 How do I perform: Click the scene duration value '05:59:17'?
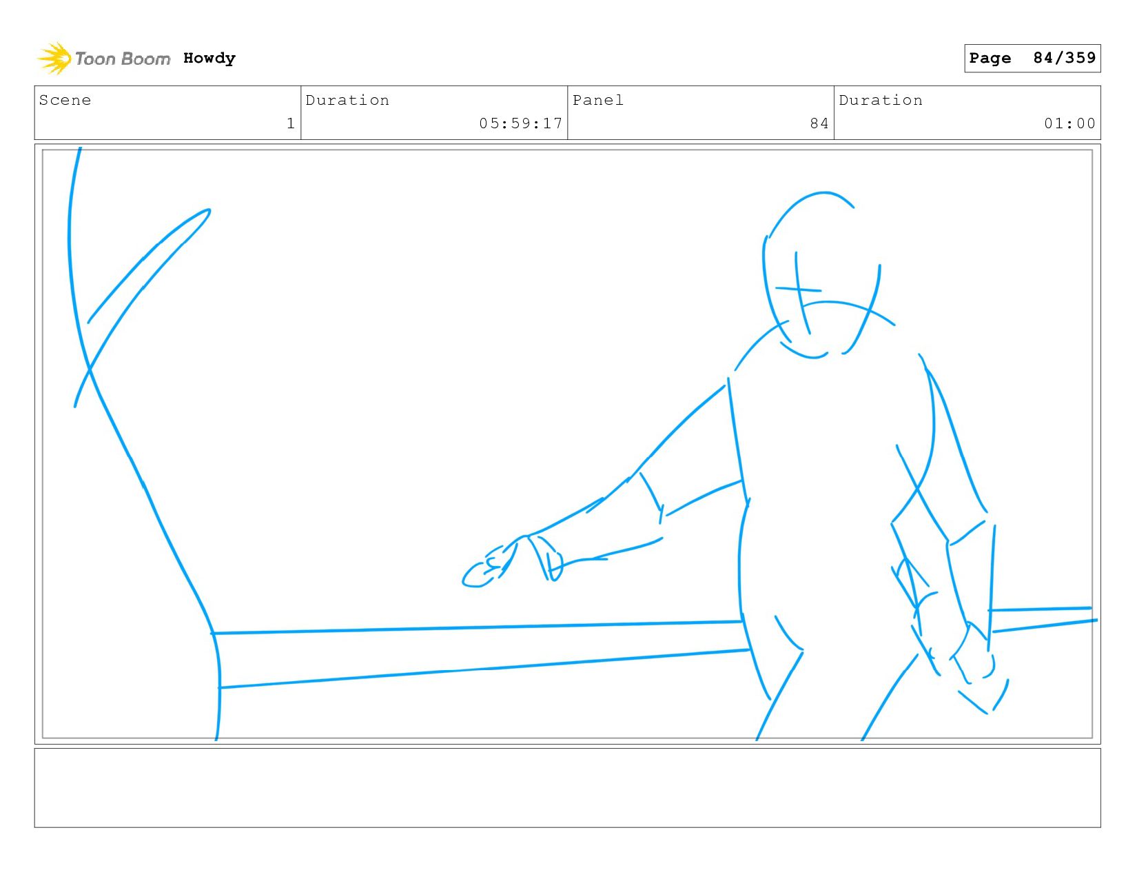(521, 123)
